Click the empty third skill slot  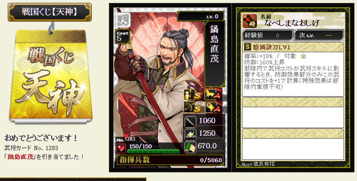click(x=293, y=144)
